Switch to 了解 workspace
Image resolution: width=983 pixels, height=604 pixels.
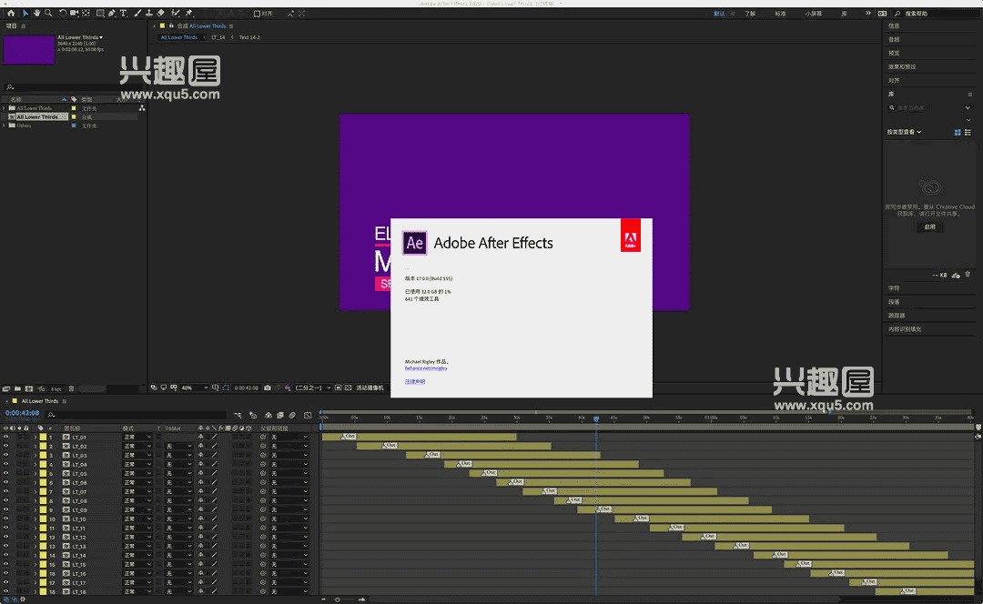pos(750,13)
